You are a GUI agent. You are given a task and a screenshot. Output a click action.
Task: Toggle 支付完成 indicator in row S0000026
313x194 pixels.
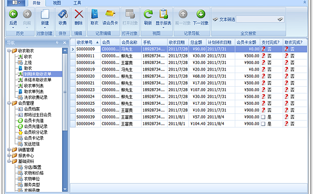tap(264, 110)
